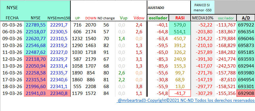
Task: Select DOWN value 2070
Action: pos(91,25)
